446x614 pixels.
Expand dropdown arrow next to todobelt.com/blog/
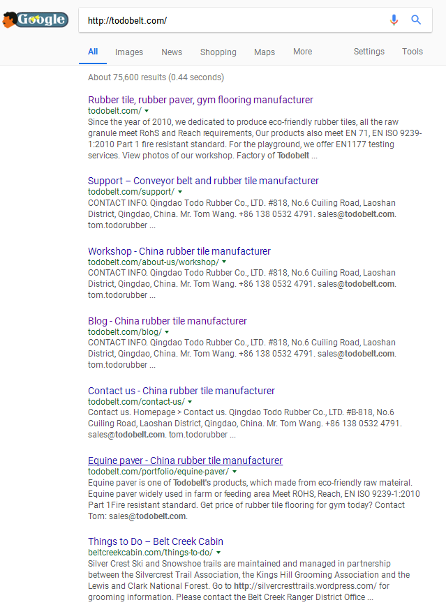tap(167, 332)
